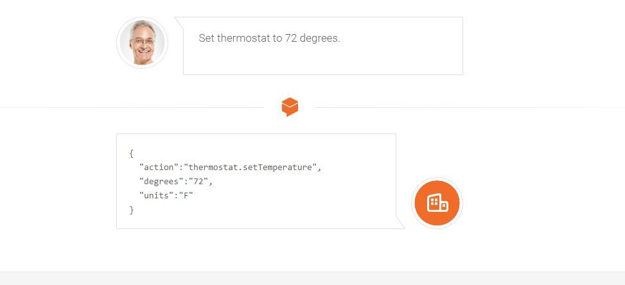Click the "Set thermostat to 72 degrees." message
This screenshot has width=625, height=285.
point(269,39)
